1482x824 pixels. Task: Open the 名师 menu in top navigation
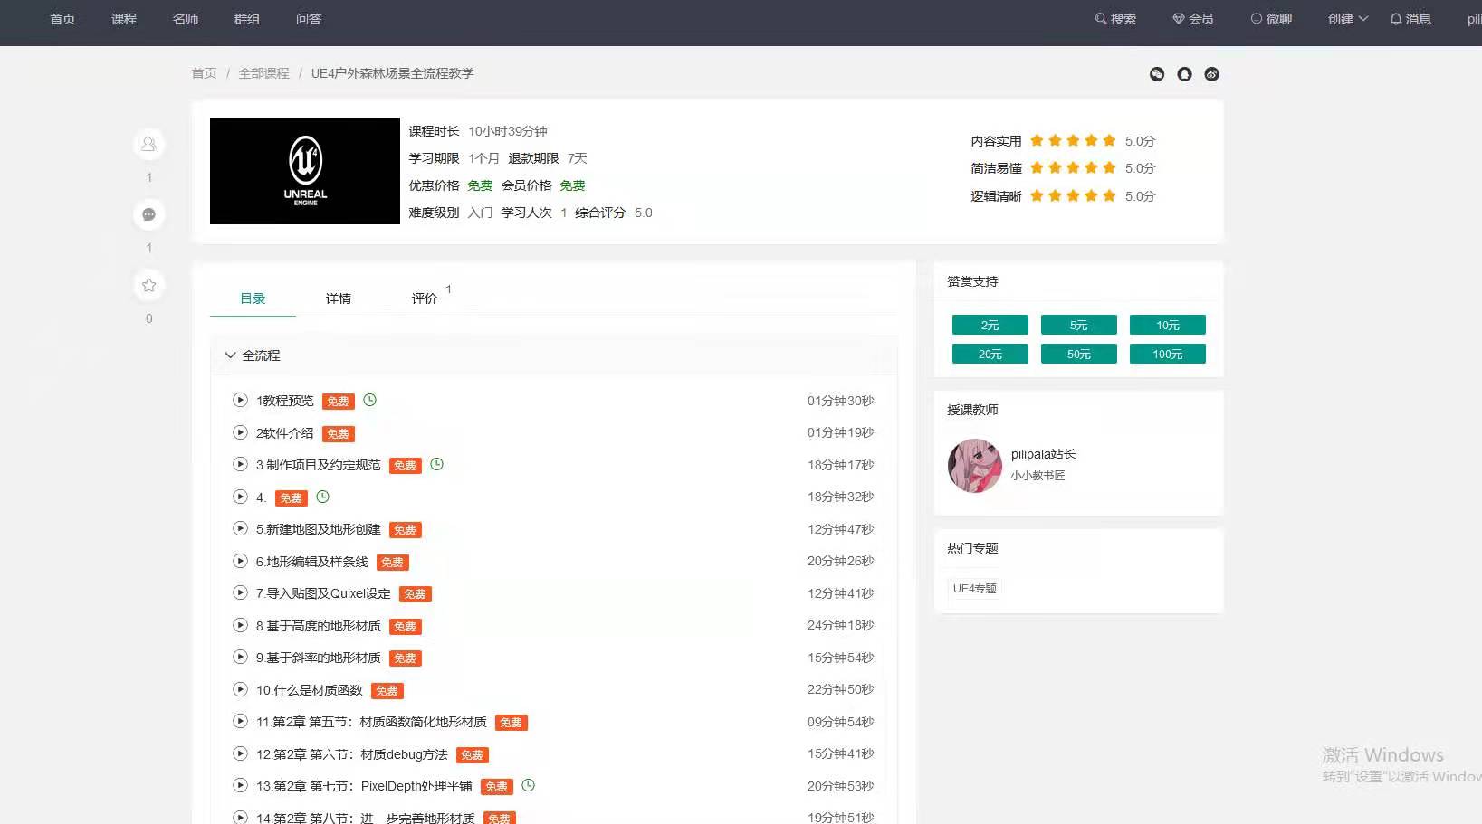[186, 19]
